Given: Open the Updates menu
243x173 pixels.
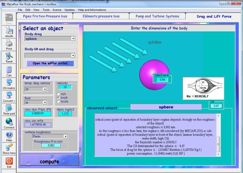Looking at the screenshot, I should coord(70,10).
